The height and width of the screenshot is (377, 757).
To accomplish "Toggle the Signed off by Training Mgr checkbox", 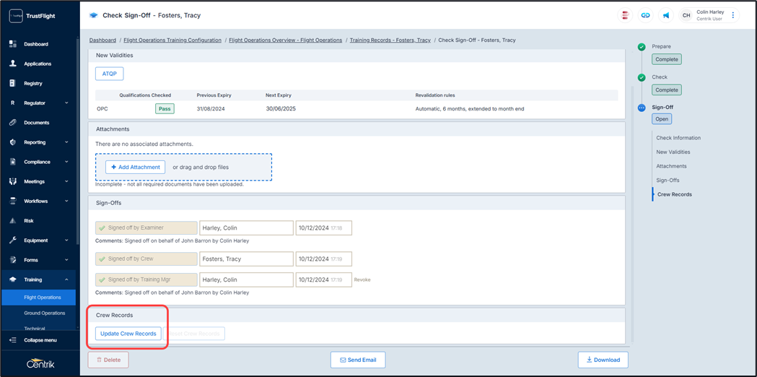I will coord(102,279).
